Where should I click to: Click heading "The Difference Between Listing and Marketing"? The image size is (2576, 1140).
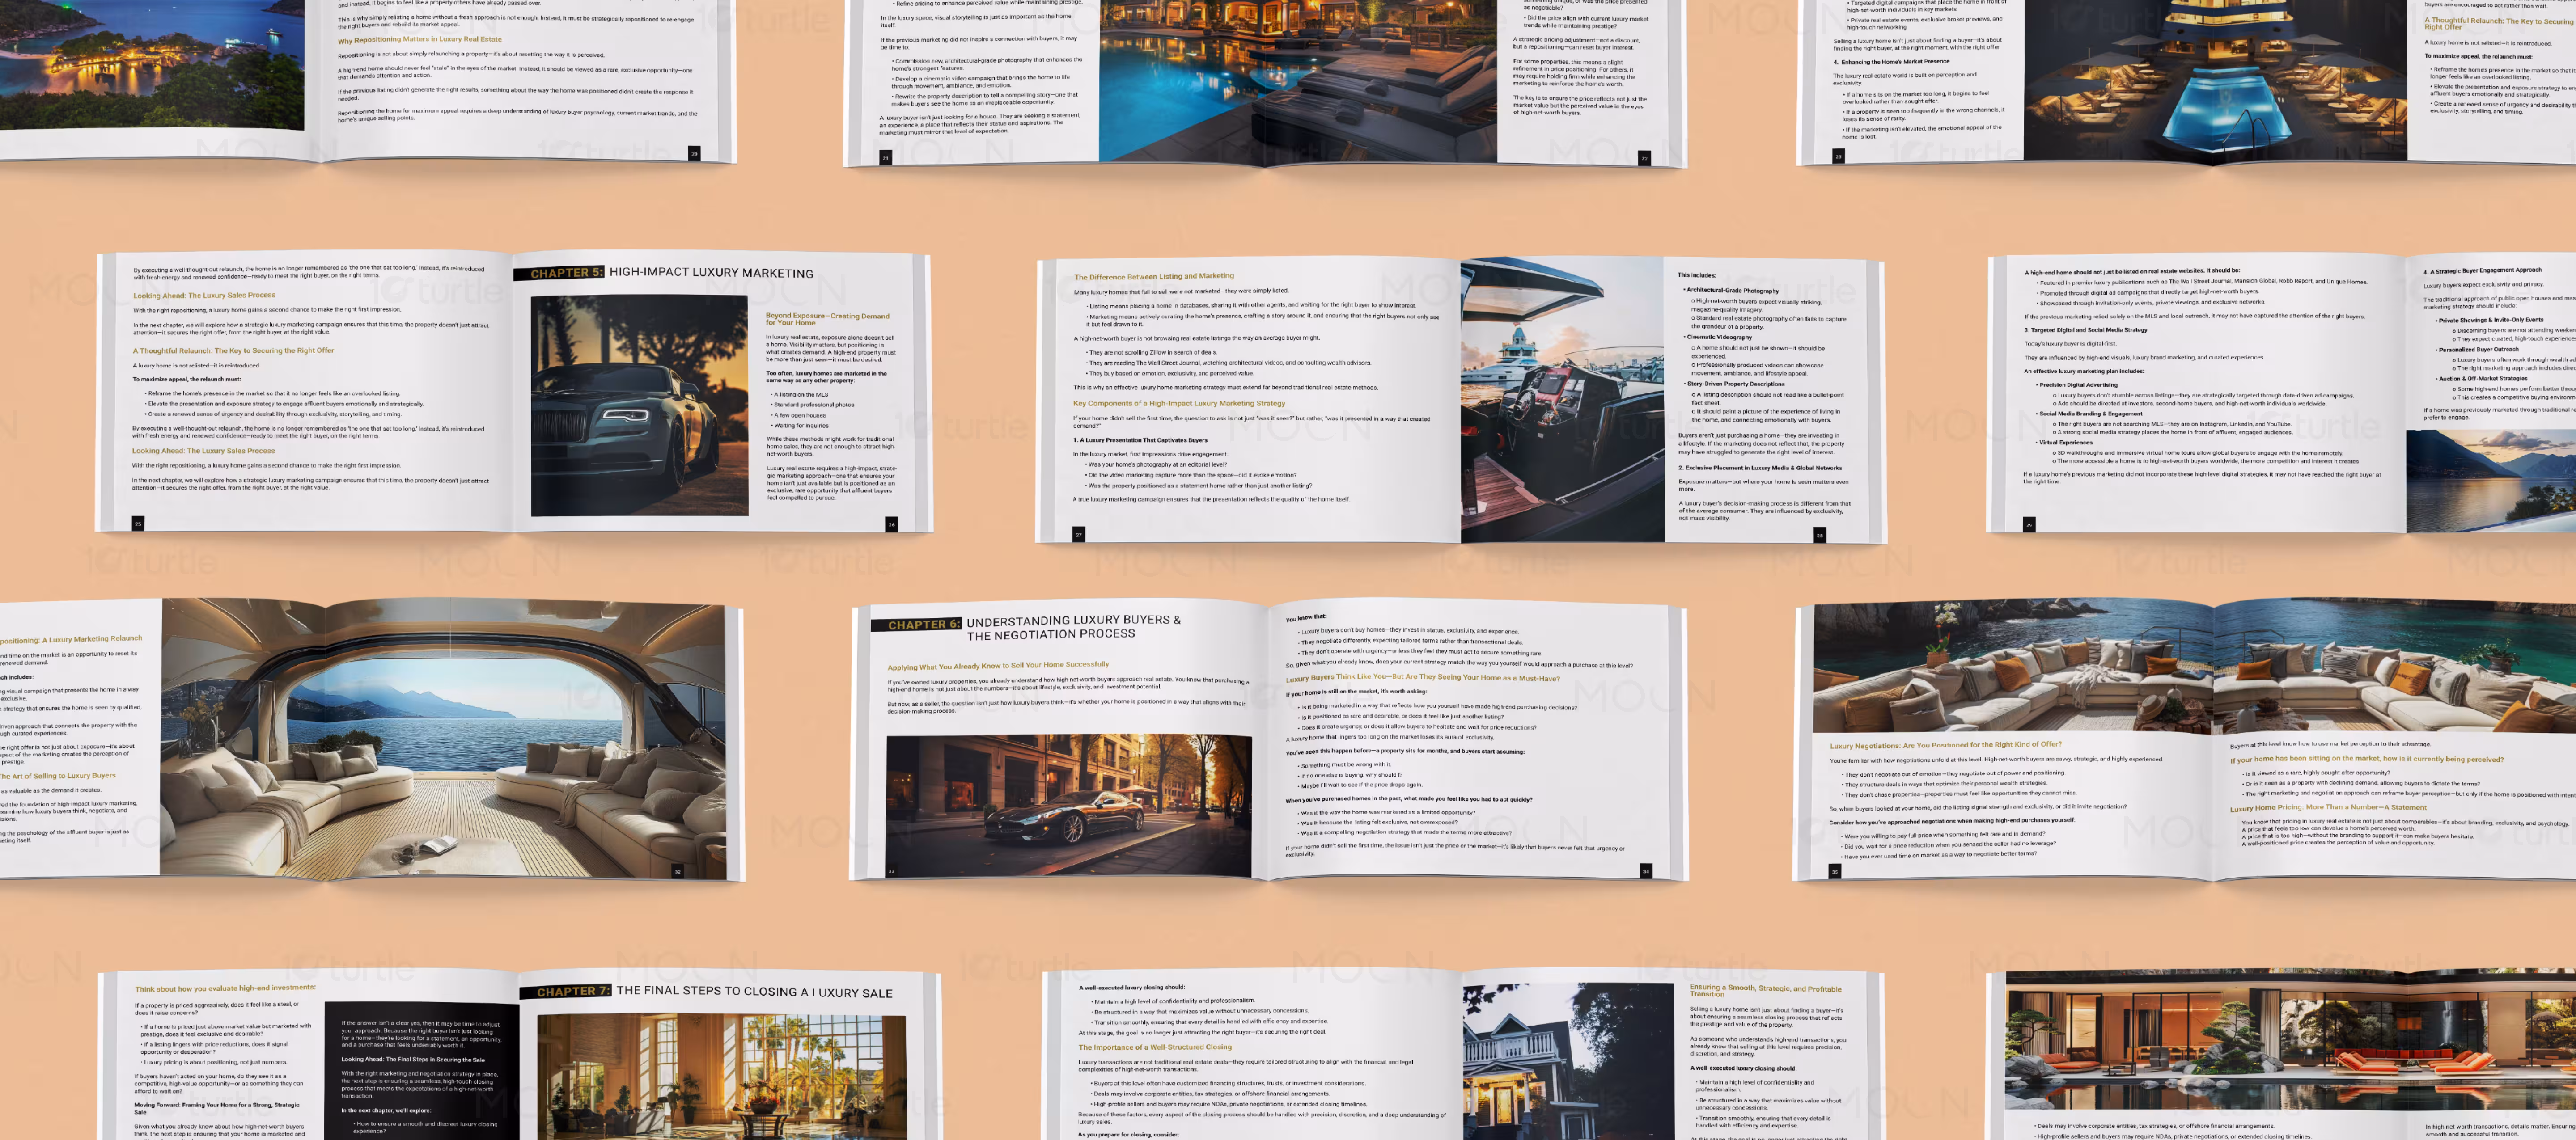click(x=1153, y=276)
